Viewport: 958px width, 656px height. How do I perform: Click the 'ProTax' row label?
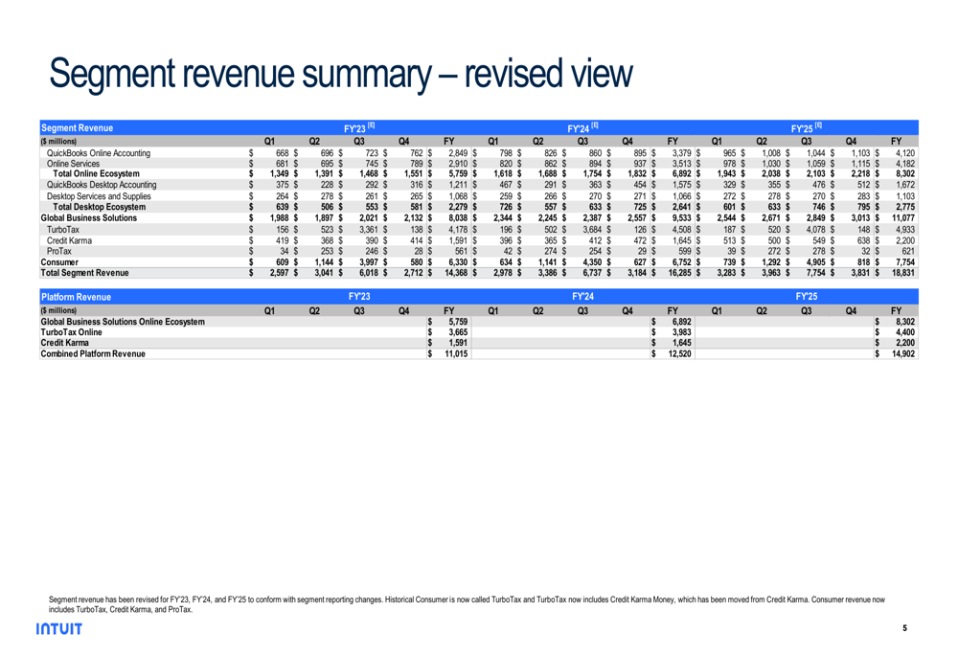(x=58, y=251)
